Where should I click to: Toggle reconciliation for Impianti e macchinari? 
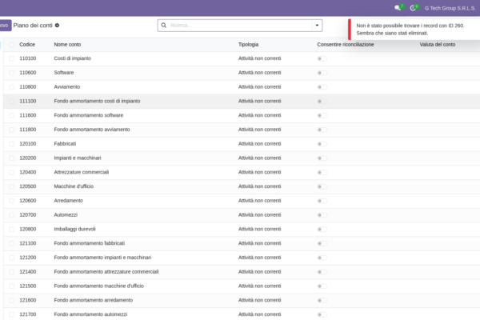(x=322, y=158)
